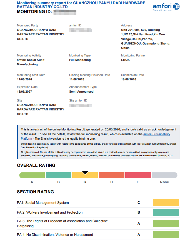Click the Closing Meeting Finished Date value
This screenshot has width=195, height=240.
point(77,79)
